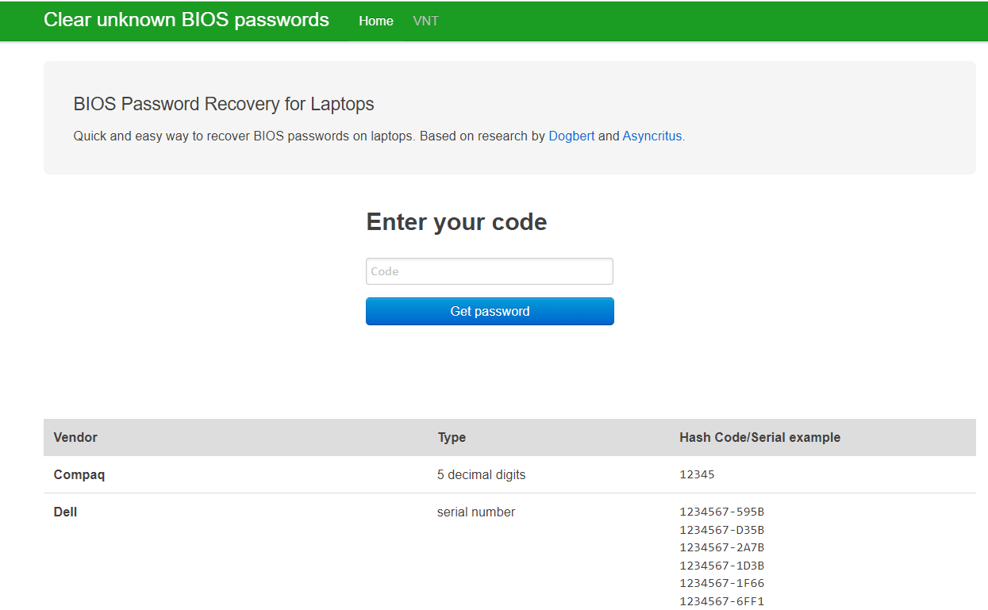Click the serial number type cell
This screenshot has height=610, width=988.
click(475, 512)
